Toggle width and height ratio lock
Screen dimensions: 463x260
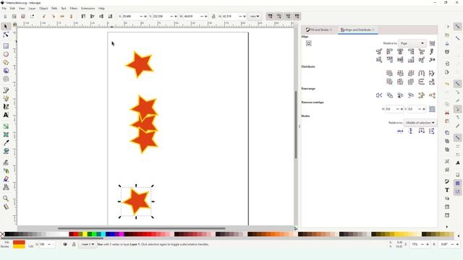(213, 17)
